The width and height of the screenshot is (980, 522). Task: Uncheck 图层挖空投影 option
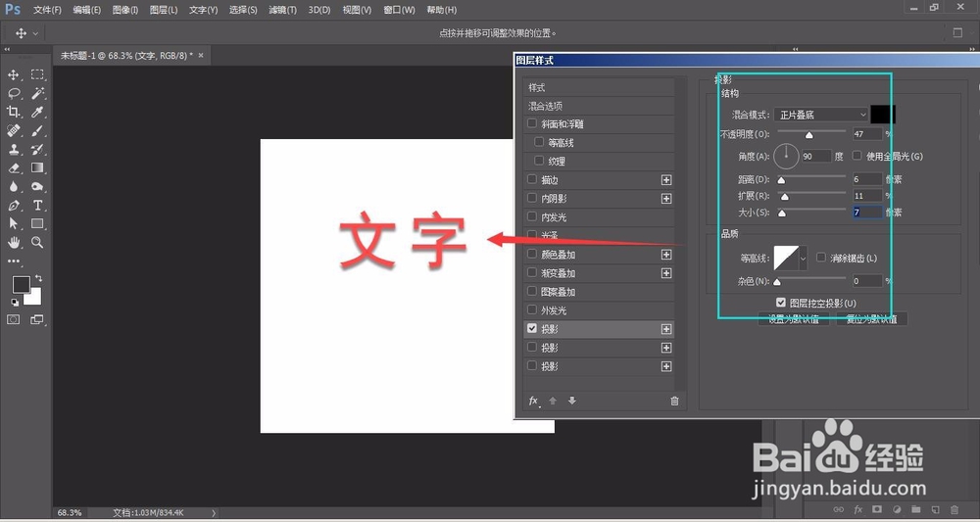tap(781, 303)
